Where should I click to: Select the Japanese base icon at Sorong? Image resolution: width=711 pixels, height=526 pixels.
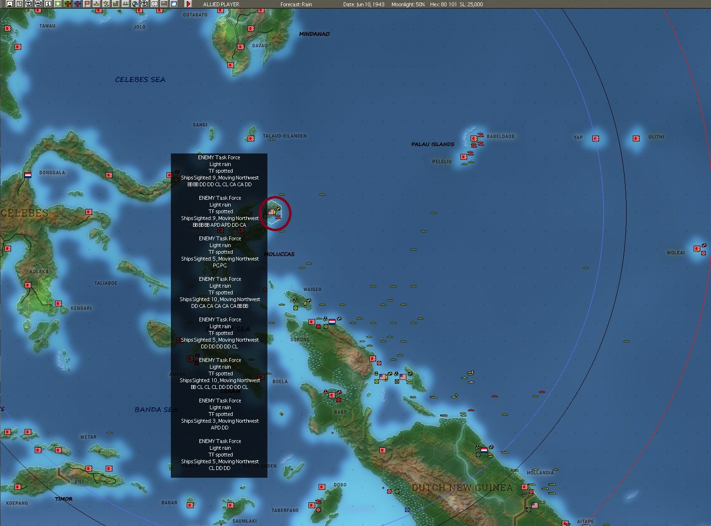pos(312,322)
